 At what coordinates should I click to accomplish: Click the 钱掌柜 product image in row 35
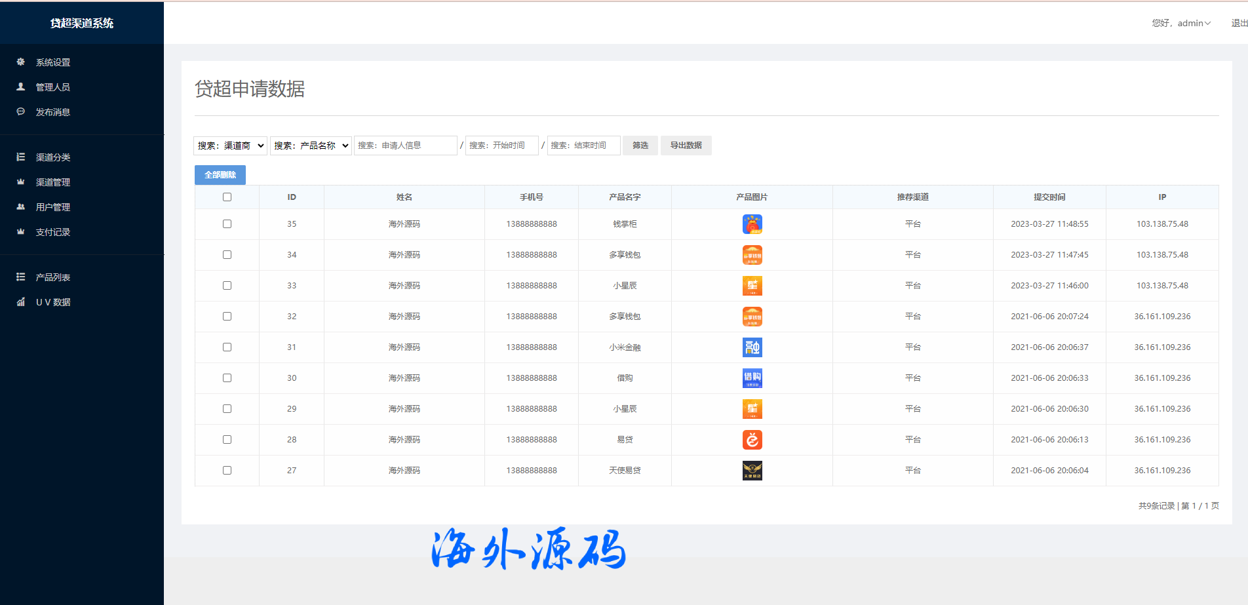(x=752, y=224)
